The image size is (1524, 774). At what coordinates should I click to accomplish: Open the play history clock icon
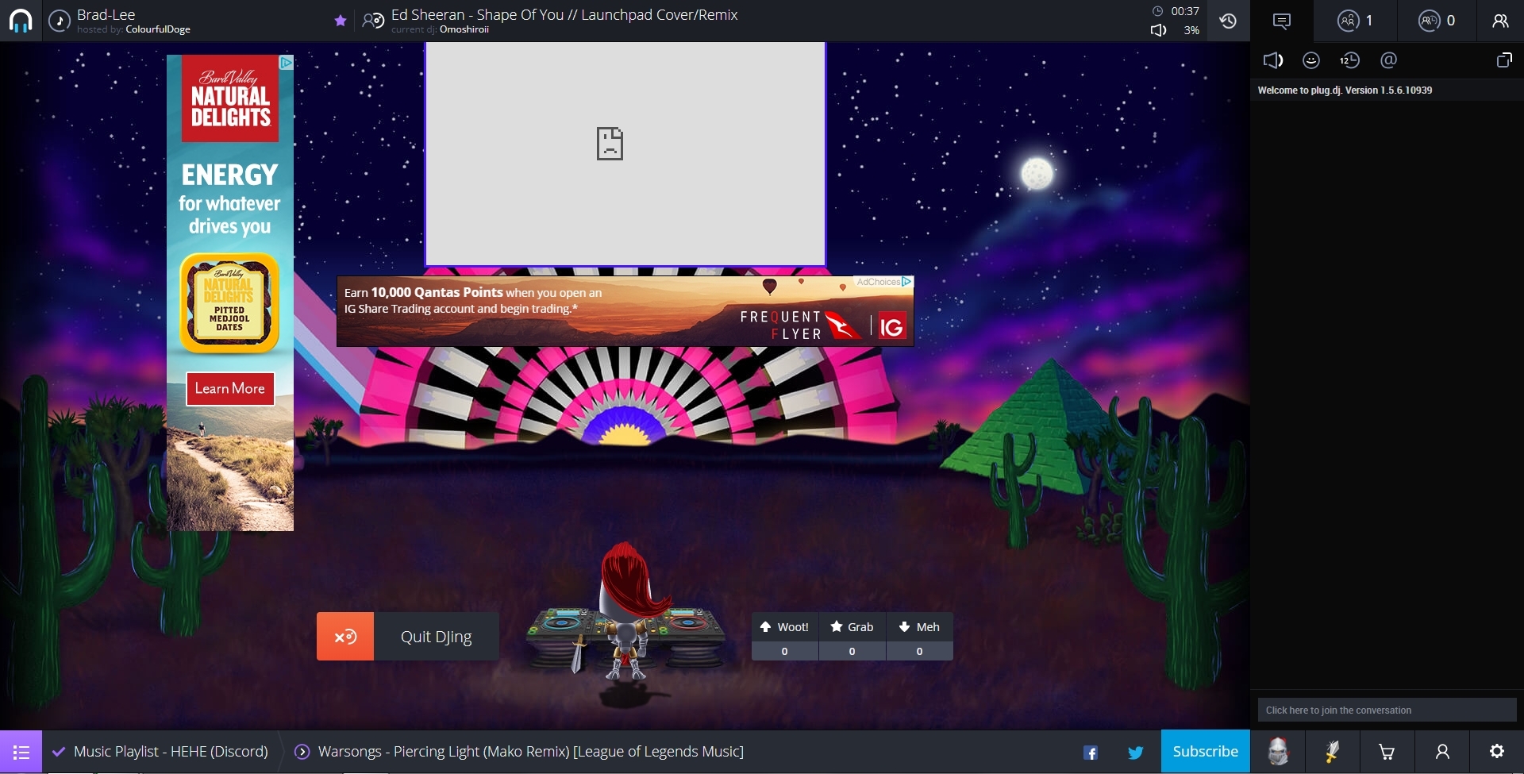(x=1228, y=21)
